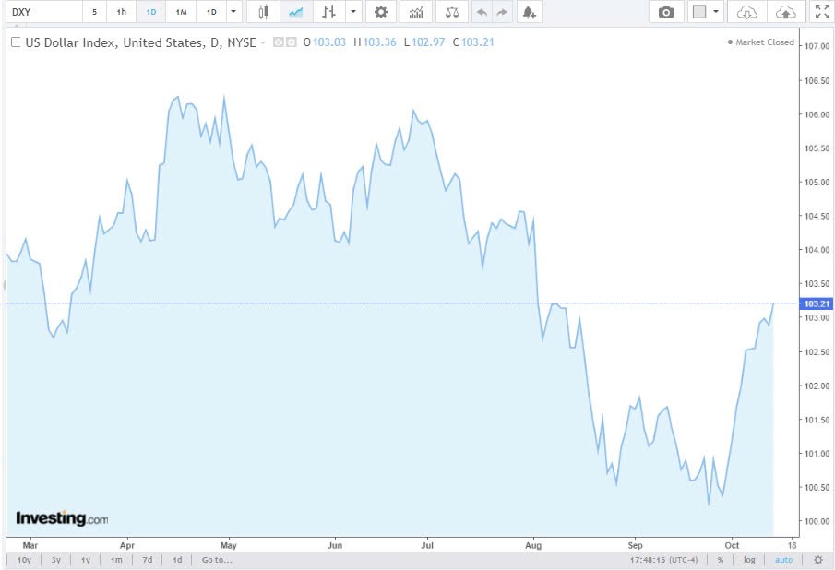The height and width of the screenshot is (570, 835).
Task: Select the 10y range button
Action: coord(23,560)
